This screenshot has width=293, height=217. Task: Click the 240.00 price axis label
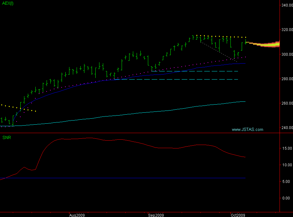pos(286,128)
